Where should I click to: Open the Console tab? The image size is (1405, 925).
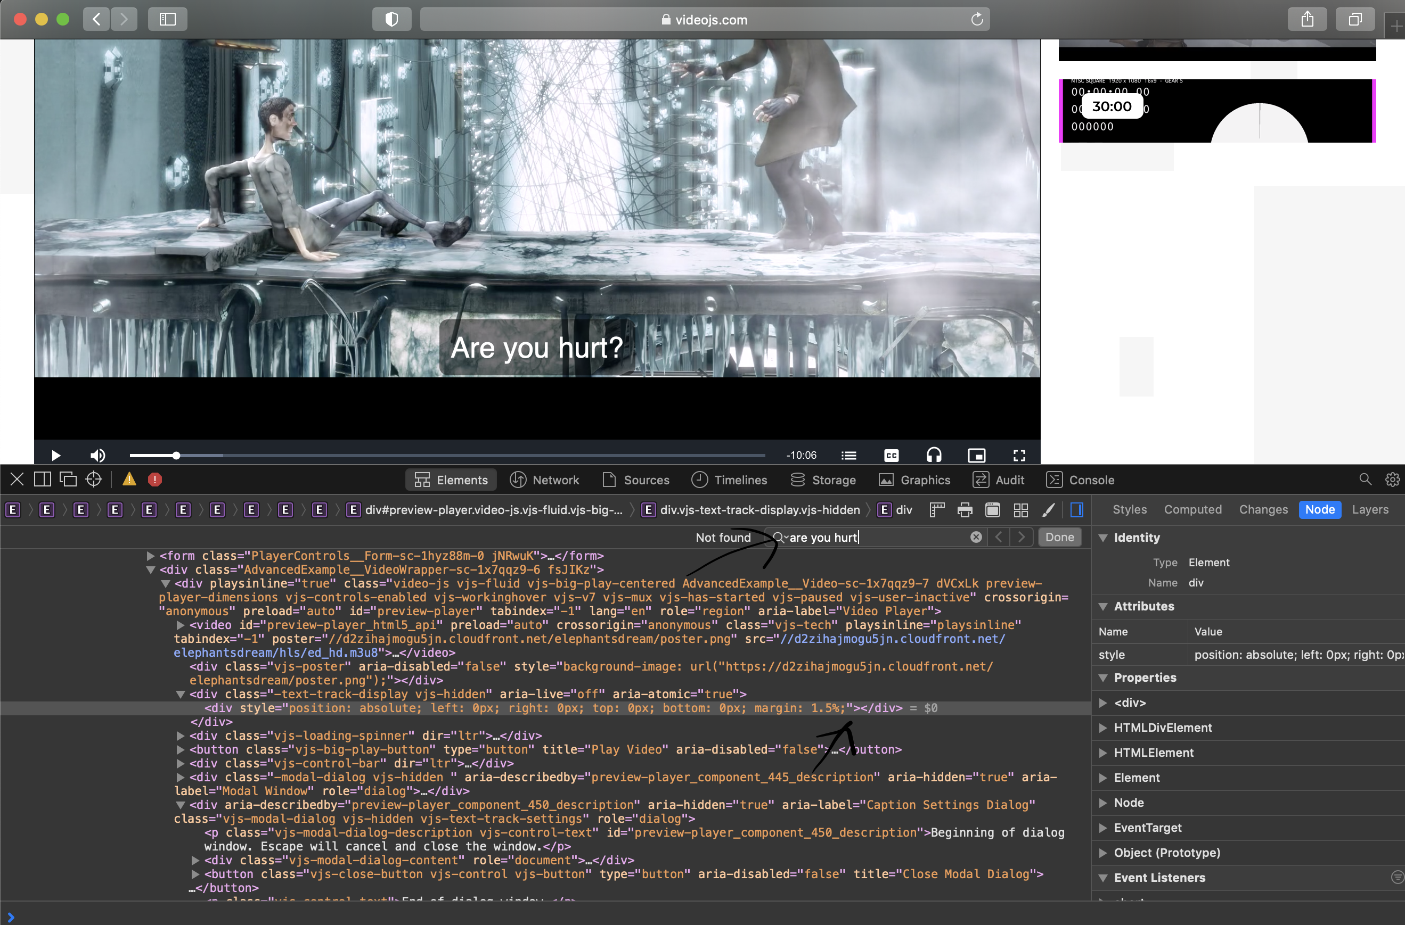point(1080,480)
